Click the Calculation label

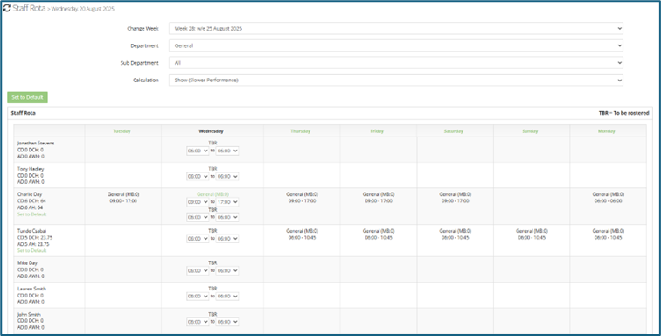tap(146, 80)
